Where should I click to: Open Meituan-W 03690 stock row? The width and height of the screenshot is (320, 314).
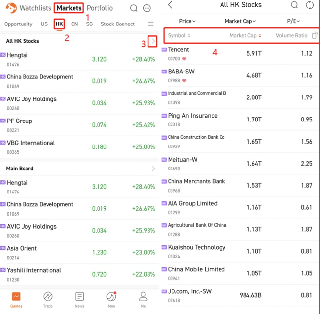pos(240,164)
